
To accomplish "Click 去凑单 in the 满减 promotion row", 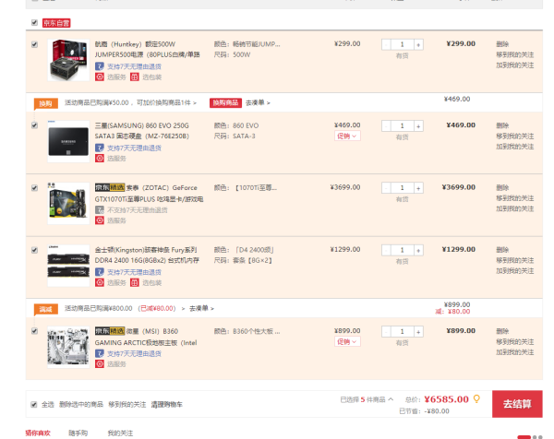I will pyautogui.click(x=201, y=308).
